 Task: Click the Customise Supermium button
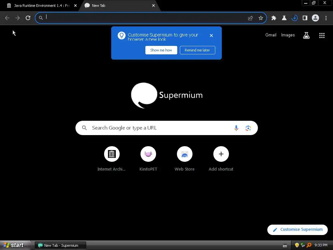[x=298, y=229]
